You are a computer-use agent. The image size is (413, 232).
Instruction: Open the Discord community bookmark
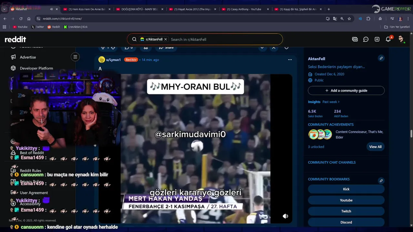click(346, 222)
